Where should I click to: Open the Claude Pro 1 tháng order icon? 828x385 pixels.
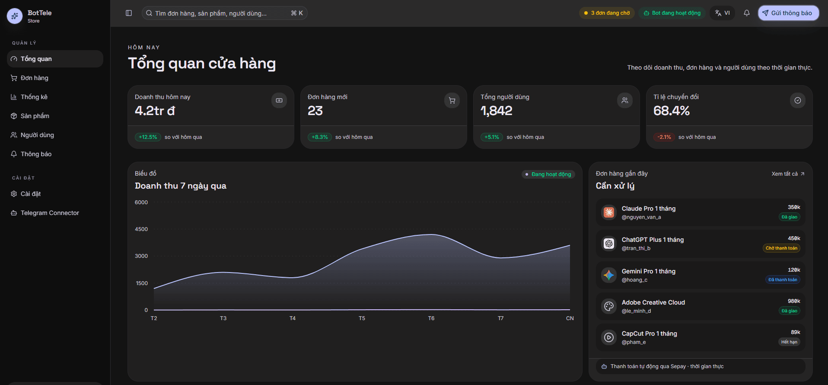(609, 212)
